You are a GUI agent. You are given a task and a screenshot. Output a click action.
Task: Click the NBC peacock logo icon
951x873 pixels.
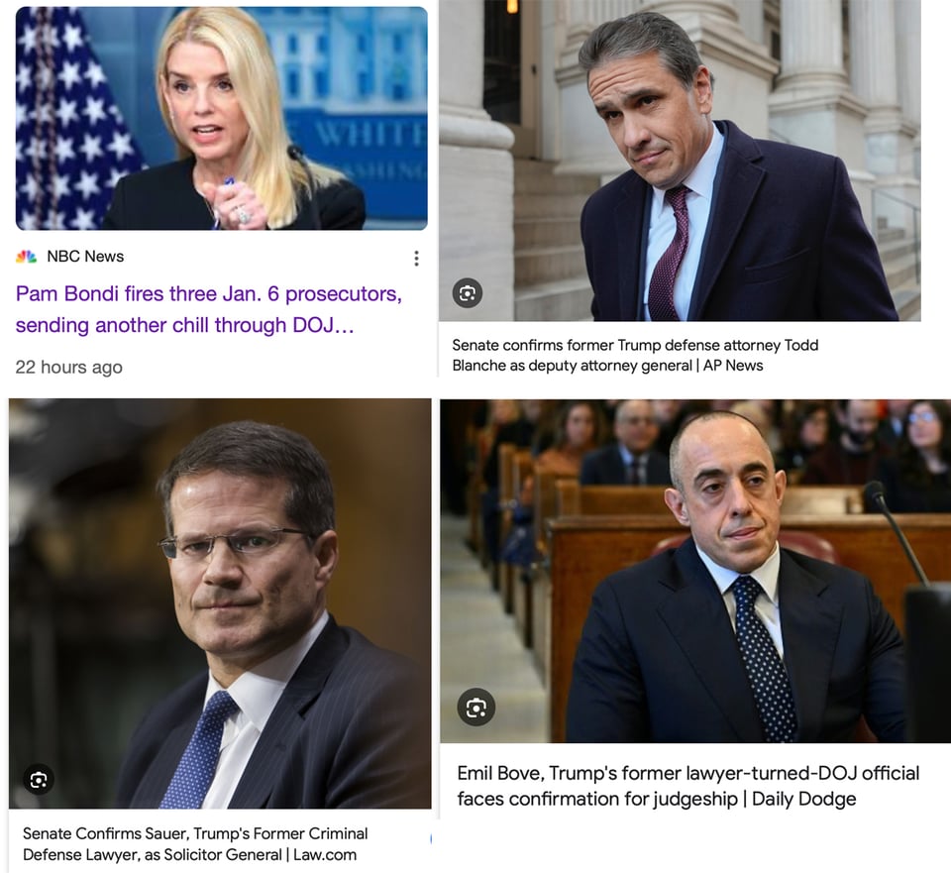pyautogui.click(x=26, y=257)
